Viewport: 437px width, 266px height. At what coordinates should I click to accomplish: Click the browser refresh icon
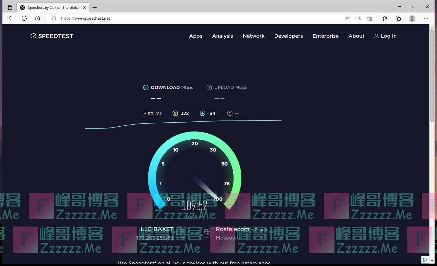click(24, 18)
